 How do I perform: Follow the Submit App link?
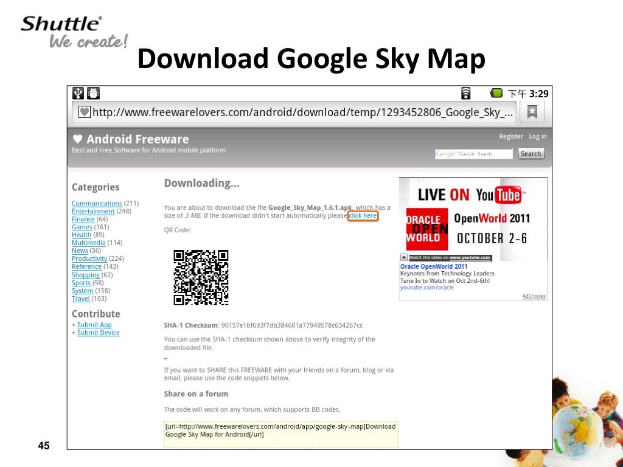(x=94, y=325)
